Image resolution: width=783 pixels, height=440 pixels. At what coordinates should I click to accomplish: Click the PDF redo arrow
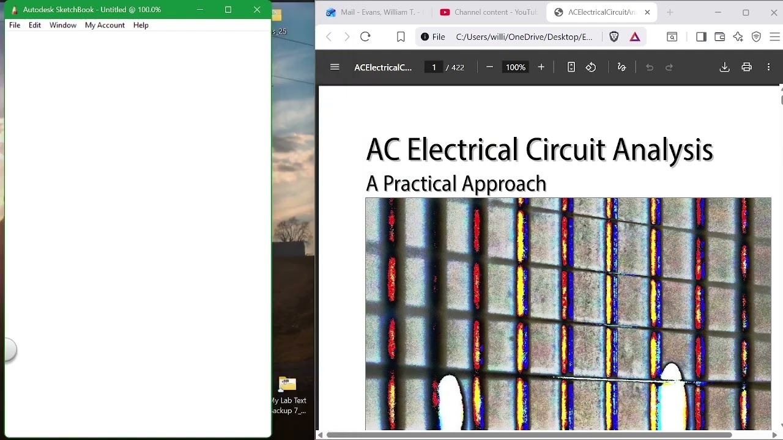point(669,67)
